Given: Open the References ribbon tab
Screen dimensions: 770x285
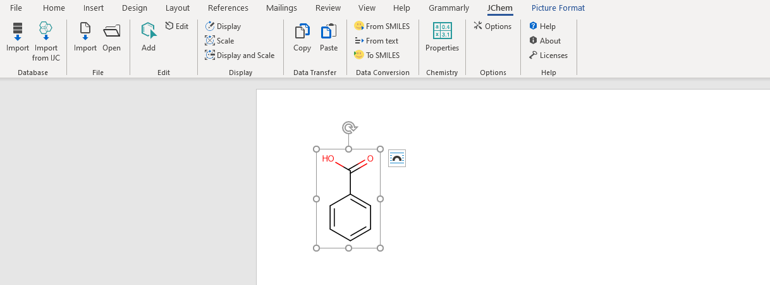Looking at the screenshot, I should [228, 8].
